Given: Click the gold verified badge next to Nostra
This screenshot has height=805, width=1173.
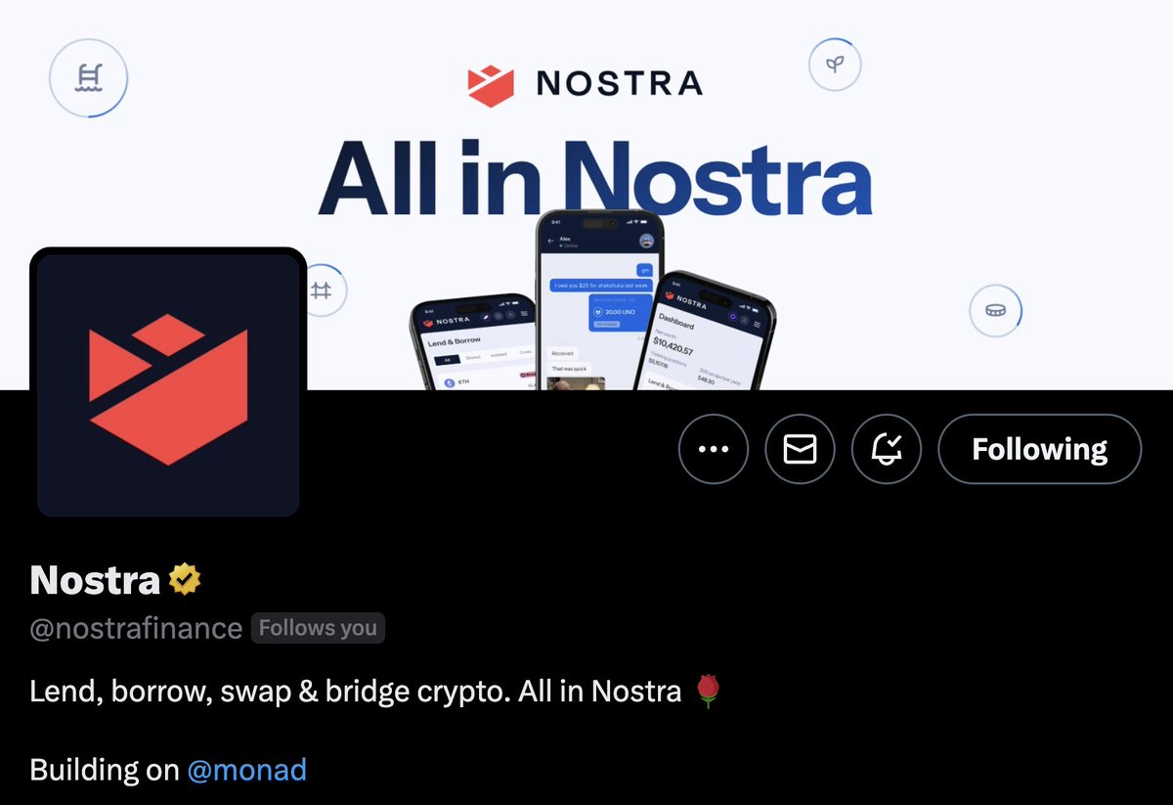Looking at the screenshot, I should tap(185, 580).
